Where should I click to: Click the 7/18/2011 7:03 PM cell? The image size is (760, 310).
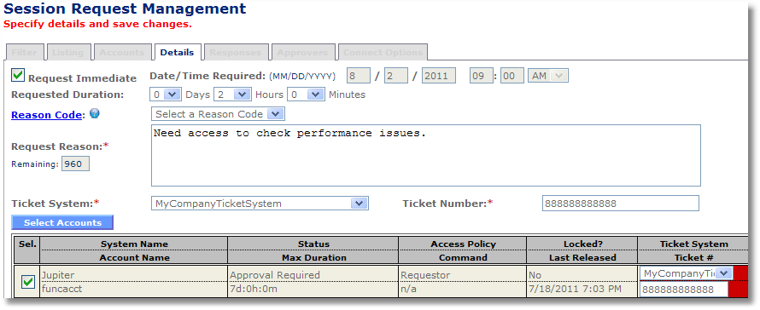pyautogui.click(x=582, y=290)
